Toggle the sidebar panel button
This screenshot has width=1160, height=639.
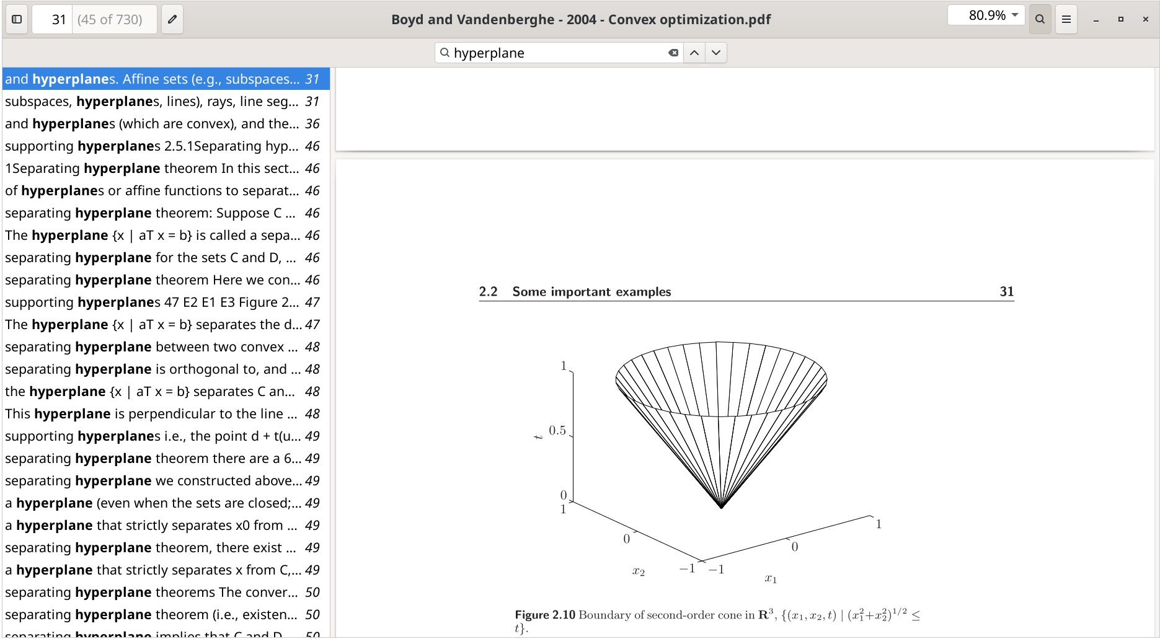17,19
